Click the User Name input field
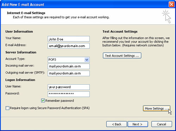This screenshot has width=176, height=131. [x=69, y=87]
